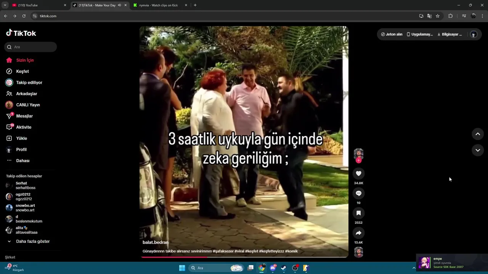
Task: Open the tab search dropdown arrow
Action: (x=5, y=5)
